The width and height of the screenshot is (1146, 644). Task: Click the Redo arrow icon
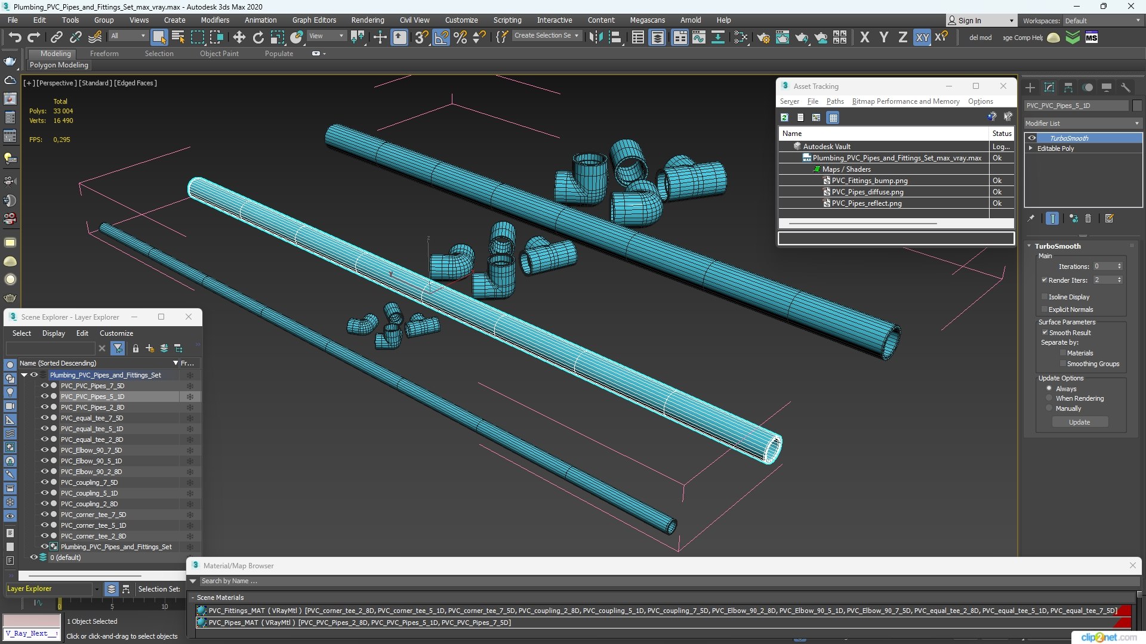click(34, 38)
